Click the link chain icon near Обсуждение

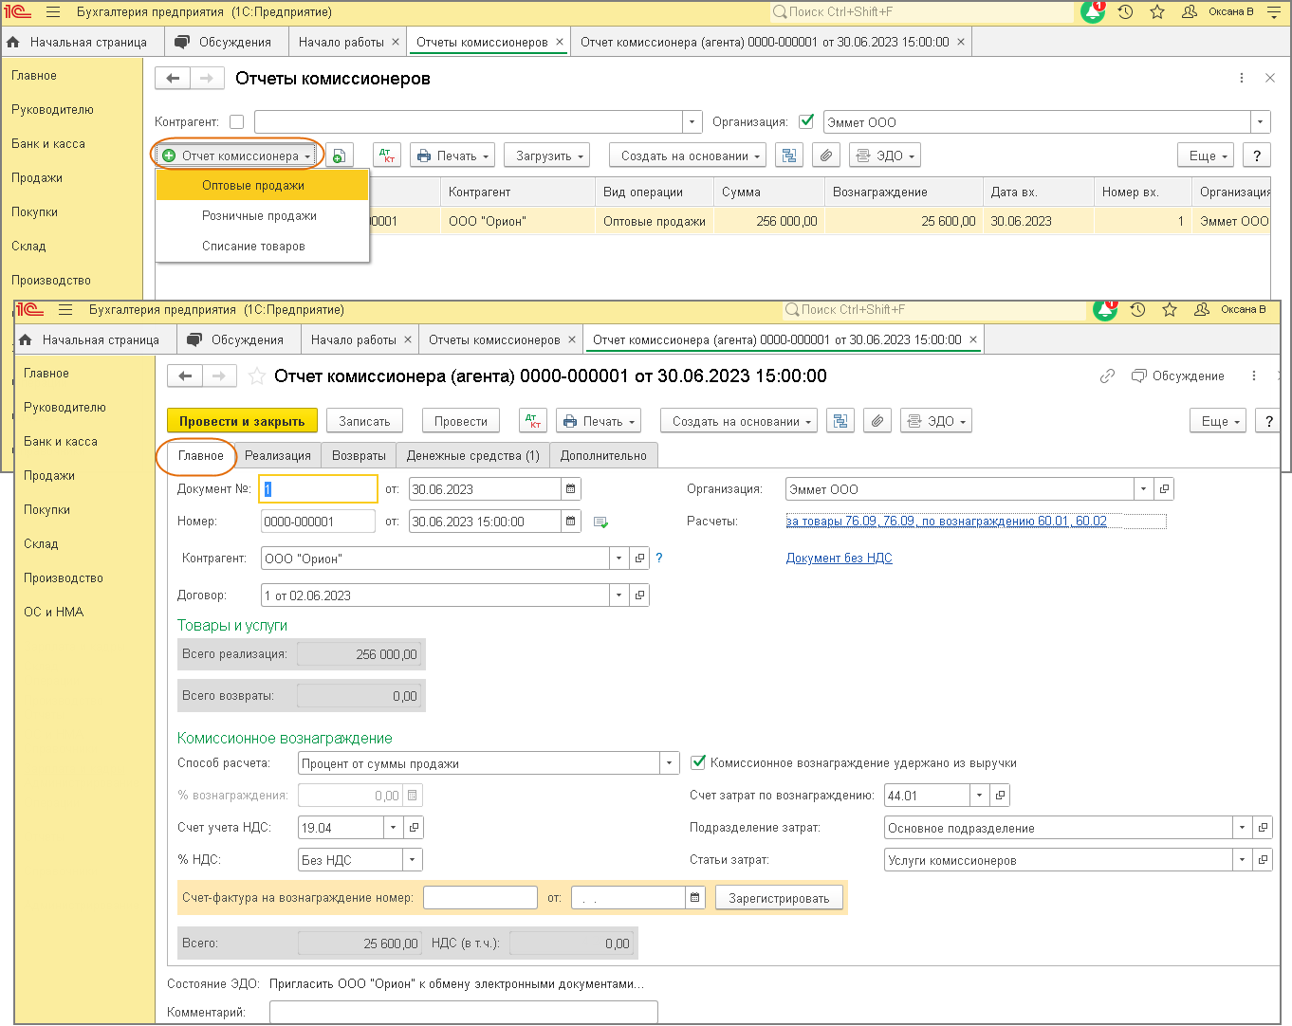[1107, 376]
